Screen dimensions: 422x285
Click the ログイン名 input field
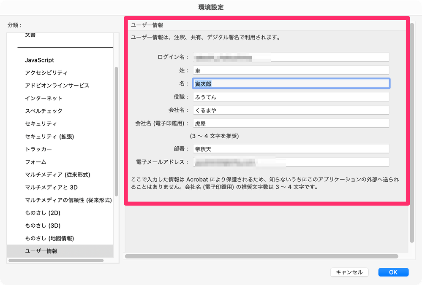291,57
